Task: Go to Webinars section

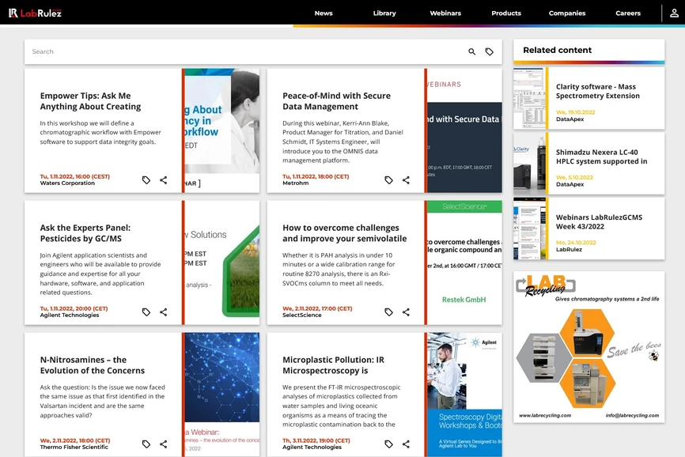Action: (x=445, y=13)
